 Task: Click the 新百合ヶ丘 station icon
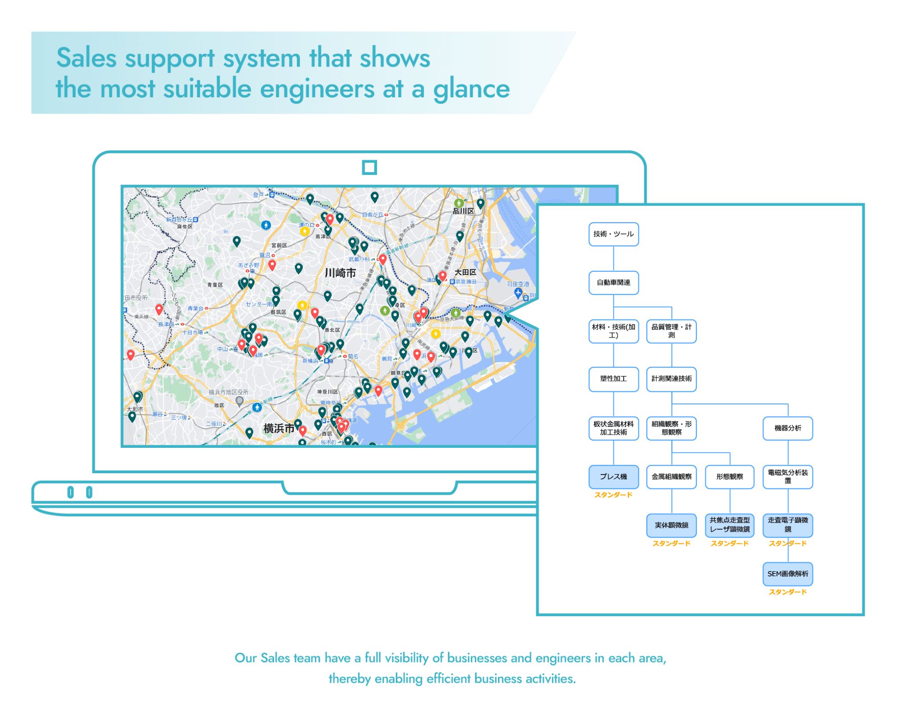point(195,220)
